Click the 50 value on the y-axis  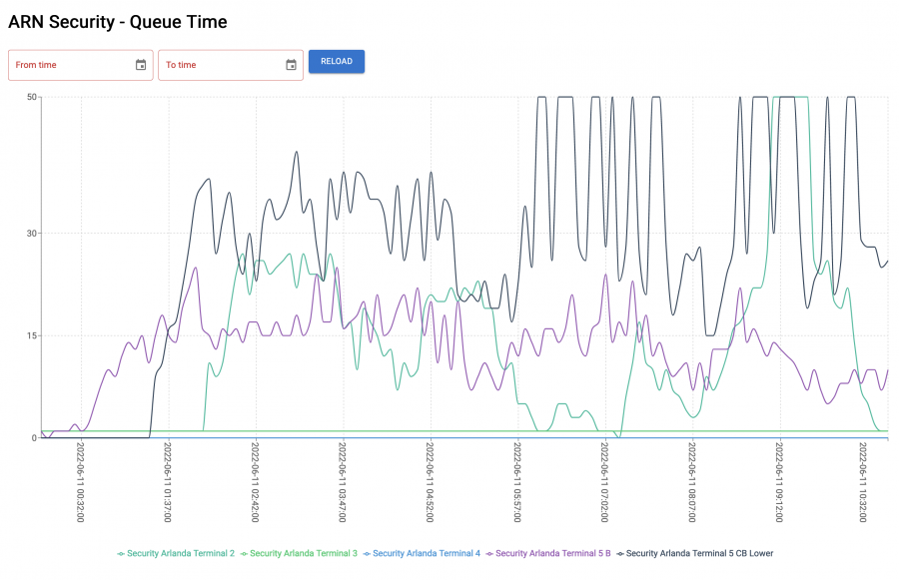pyautogui.click(x=32, y=97)
